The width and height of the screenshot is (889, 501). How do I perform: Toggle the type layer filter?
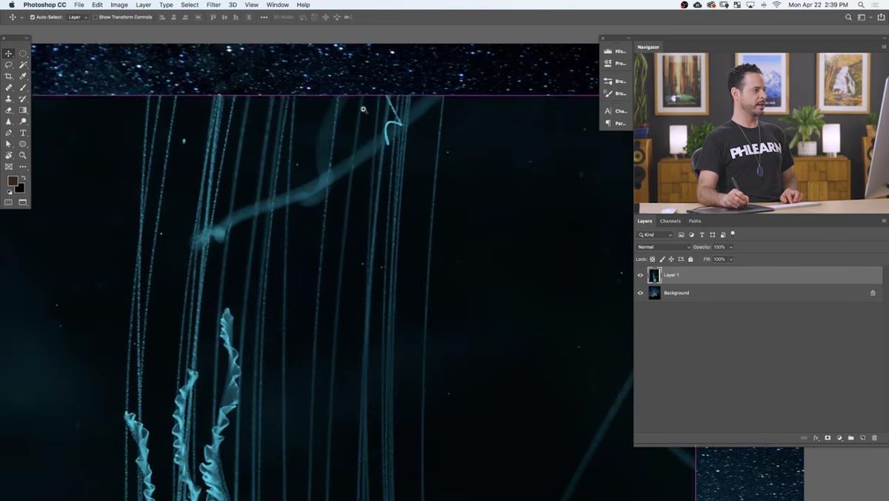tap(702, 235)
